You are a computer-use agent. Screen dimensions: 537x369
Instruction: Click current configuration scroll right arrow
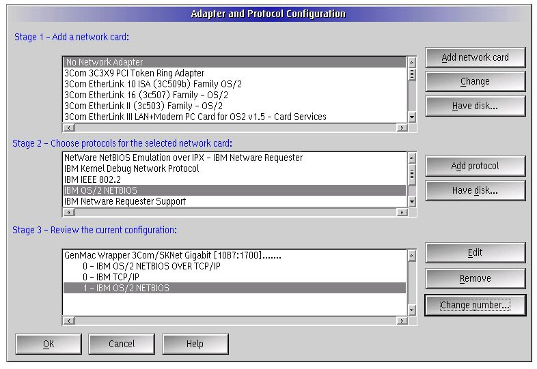402,321
